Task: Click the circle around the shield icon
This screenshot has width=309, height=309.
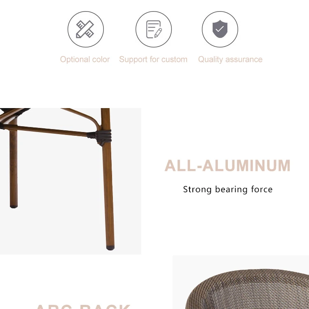Action: coord(220,29)
